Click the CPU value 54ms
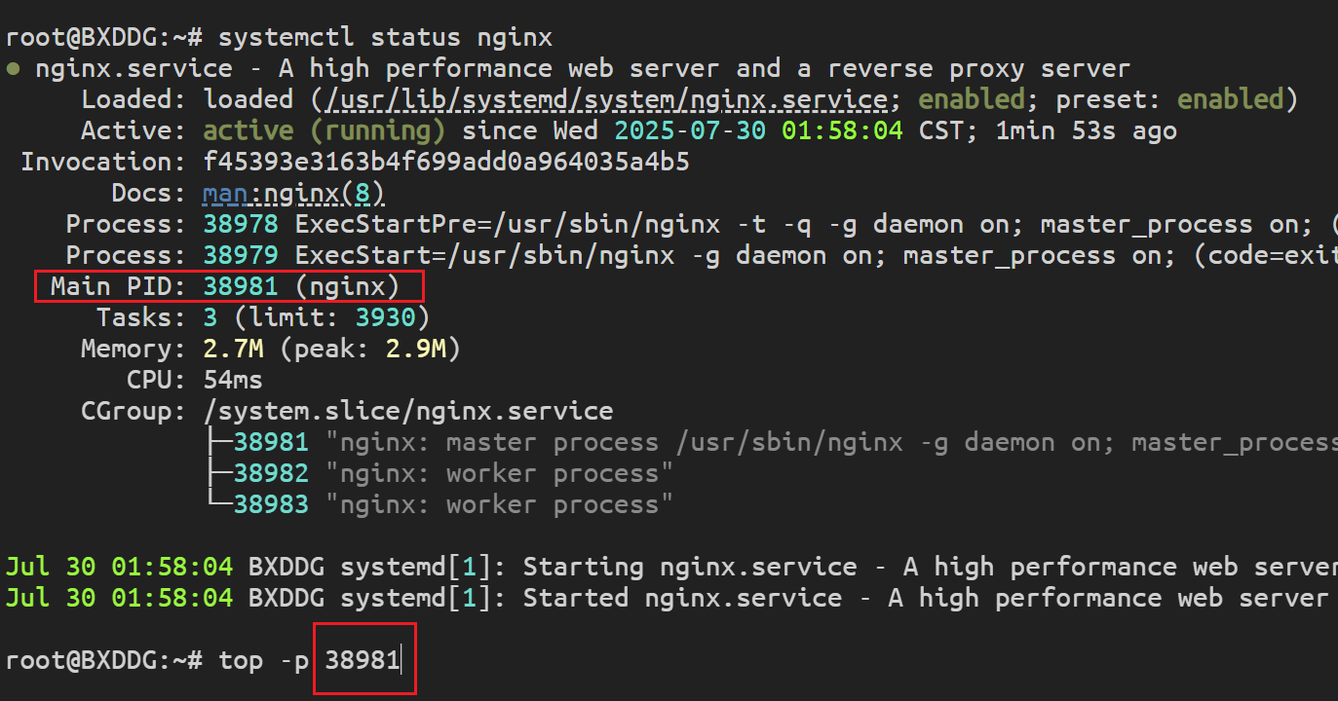The width and height of the screenshot is (1338, 701). pos(233,380)
